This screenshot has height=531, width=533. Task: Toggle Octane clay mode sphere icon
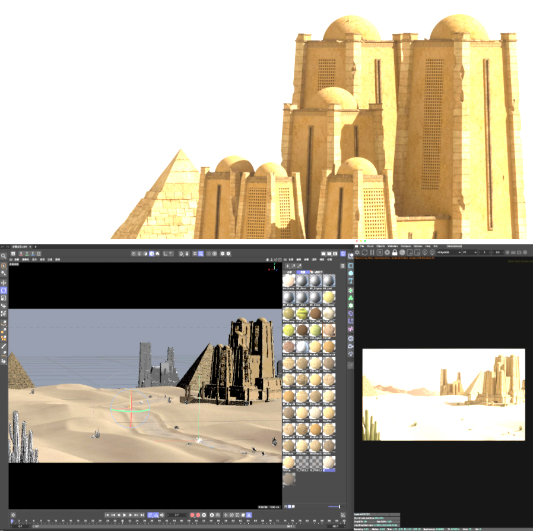(x=402, y=252)
